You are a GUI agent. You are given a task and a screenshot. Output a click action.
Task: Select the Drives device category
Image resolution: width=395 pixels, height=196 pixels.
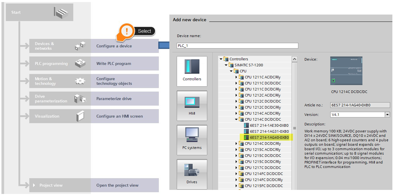(x=192, y=174)
